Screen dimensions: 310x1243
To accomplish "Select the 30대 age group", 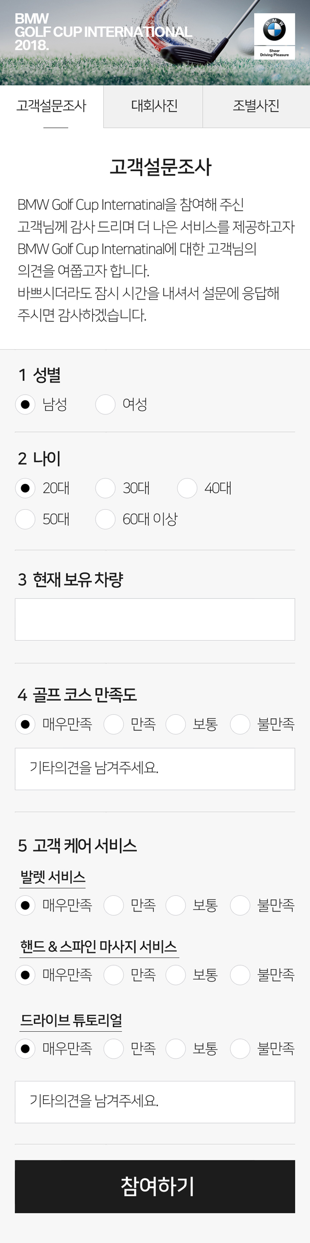I will click(x=105, y=488).
